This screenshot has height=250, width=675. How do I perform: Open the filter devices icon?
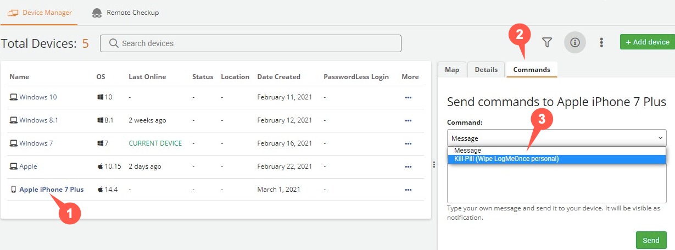pos(547,42)
